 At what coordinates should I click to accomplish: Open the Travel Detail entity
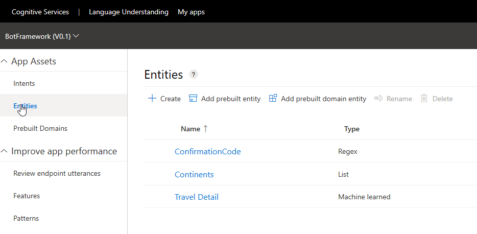[197, 197]
